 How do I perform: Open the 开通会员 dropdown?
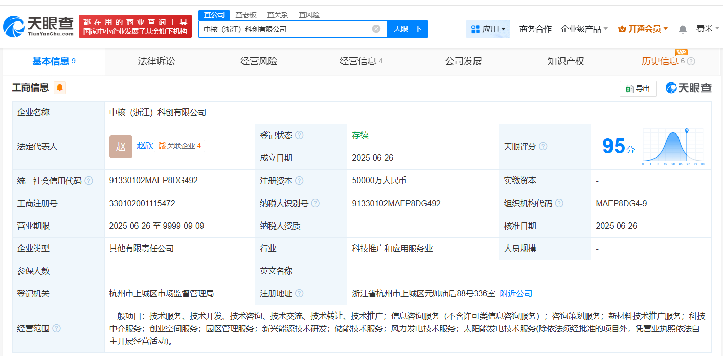point(643,29)
